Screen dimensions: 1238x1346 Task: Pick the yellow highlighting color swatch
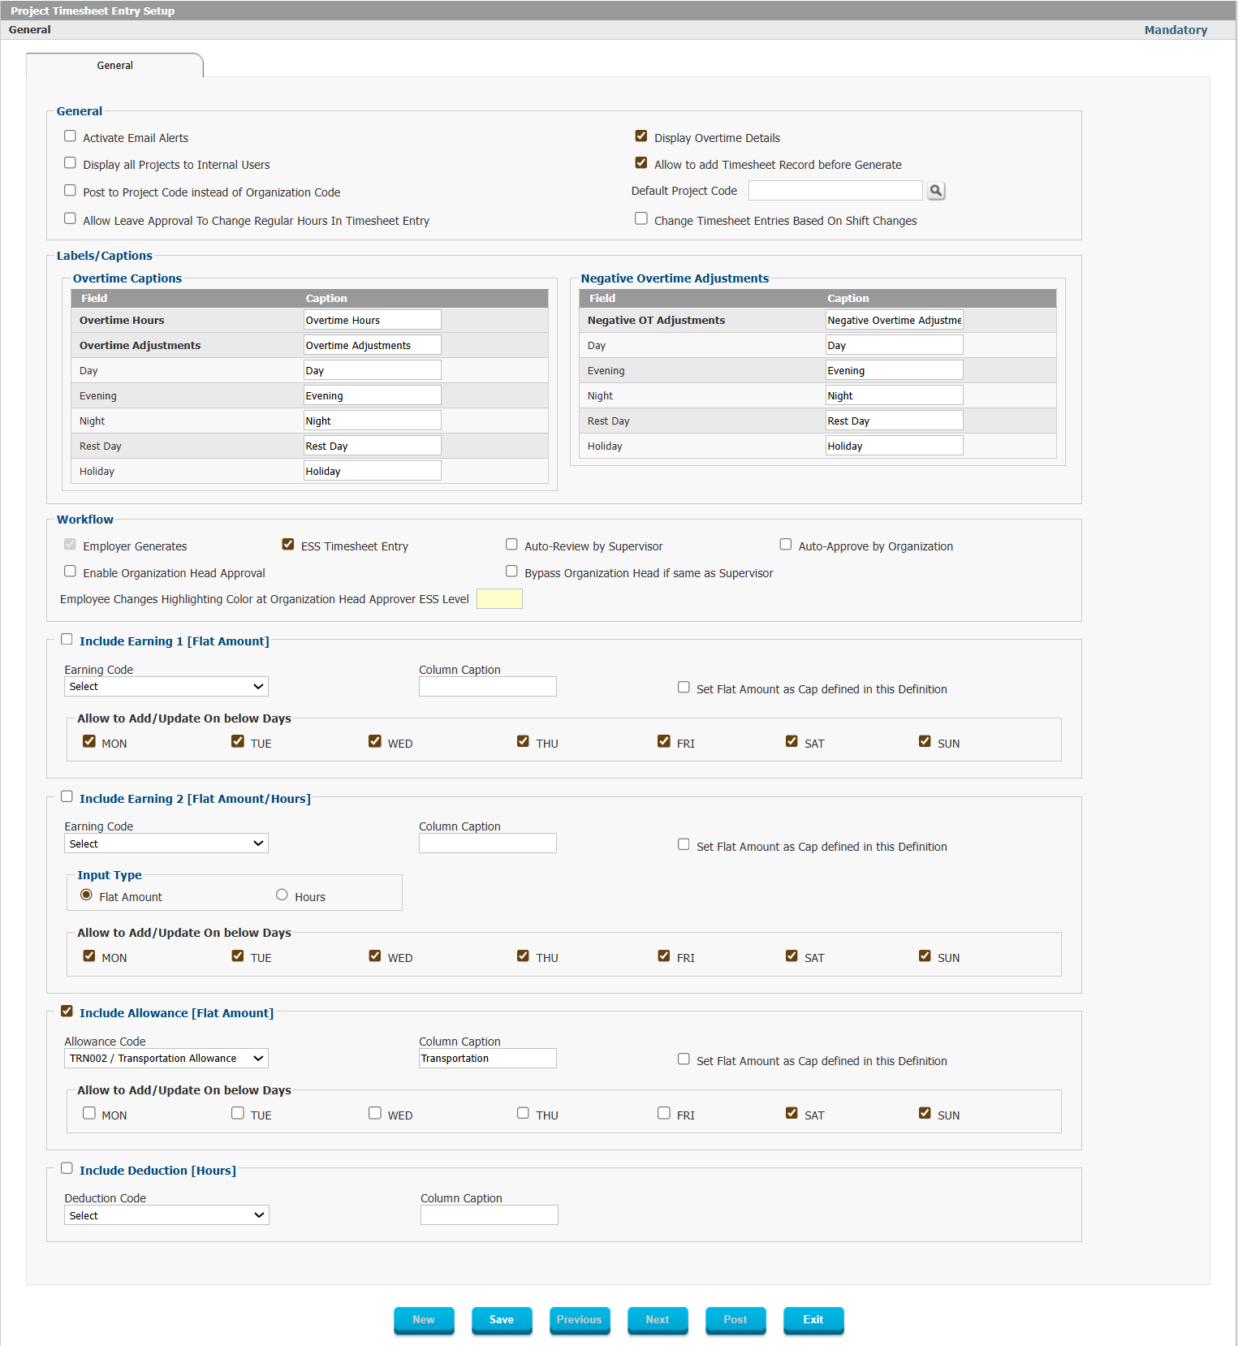[x=499, y=599]
